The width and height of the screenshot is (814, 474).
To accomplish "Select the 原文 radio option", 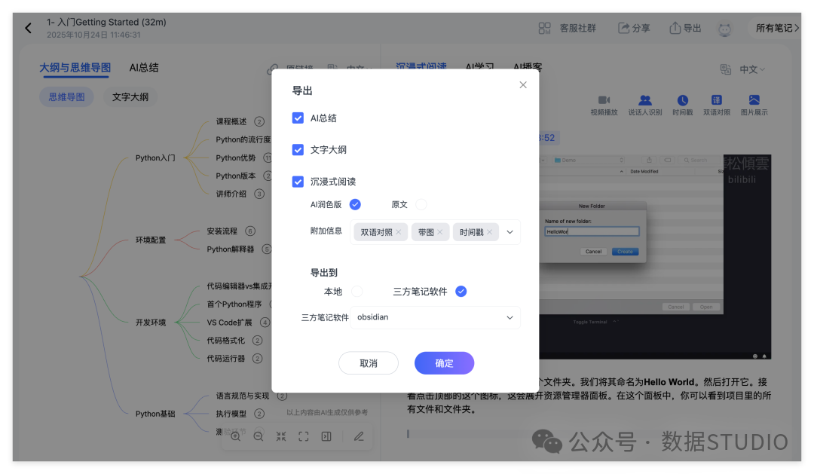I will [x=421, y=204].
